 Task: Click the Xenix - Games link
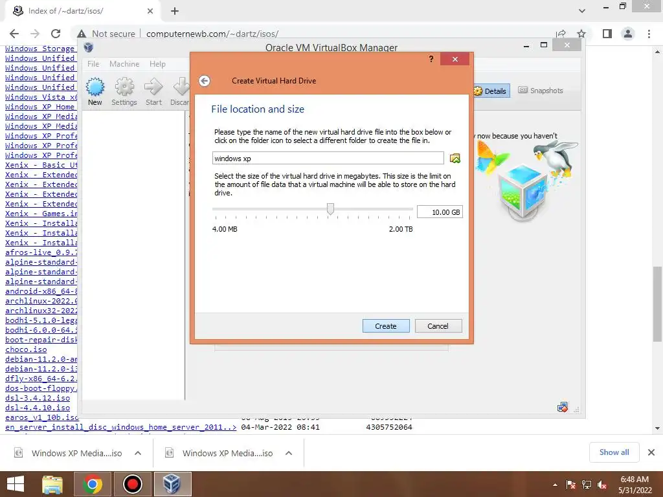coord(41,214)
